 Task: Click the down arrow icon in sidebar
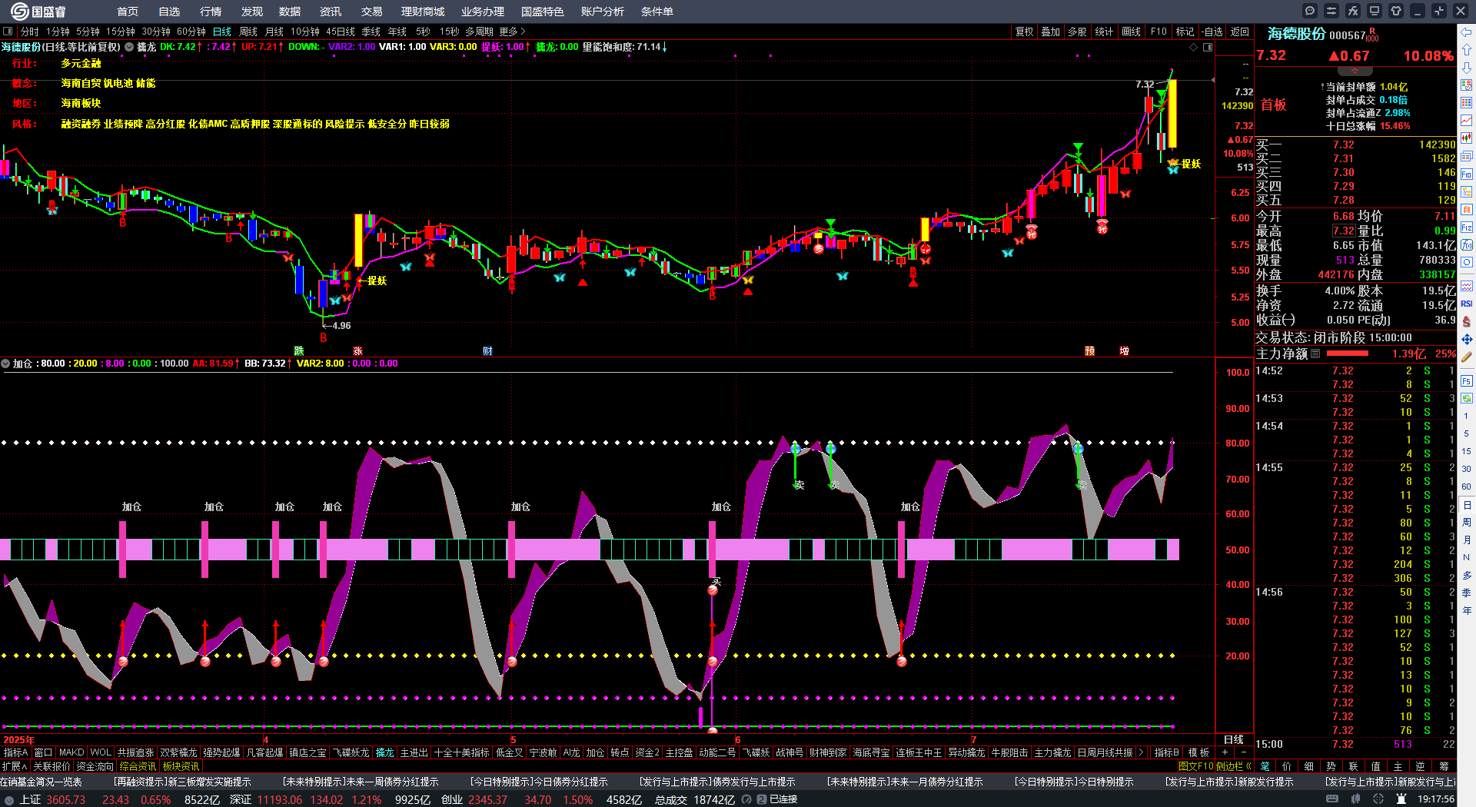(1467, 68)
